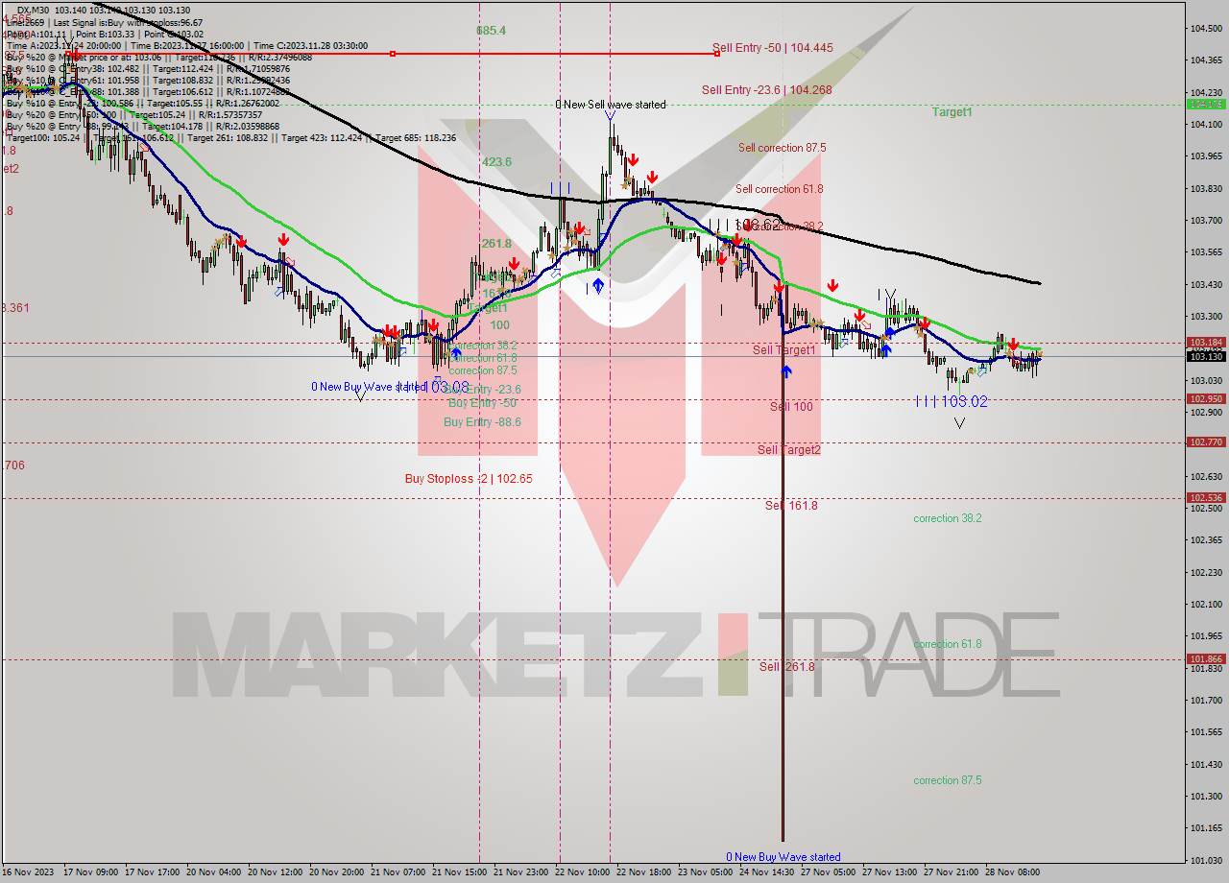The width and height of the screenshot is (1229, 883).
Task: Select the 'Sell Target1' label
Action: click(783, 350)
